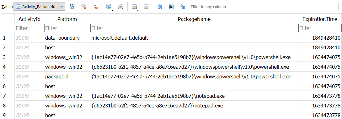The height and width of the screenshot is (119, 342).
Task: Clear sorting order icon
Action: click(x=95, y=7)
